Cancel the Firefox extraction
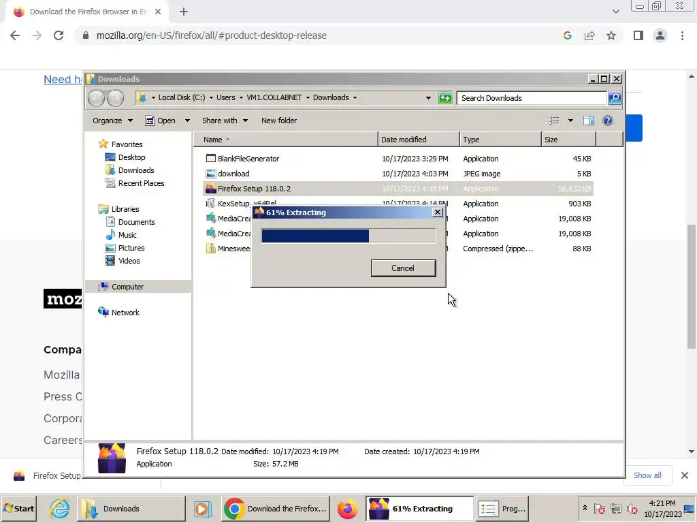The image size is (697, 523). (403, 268)
